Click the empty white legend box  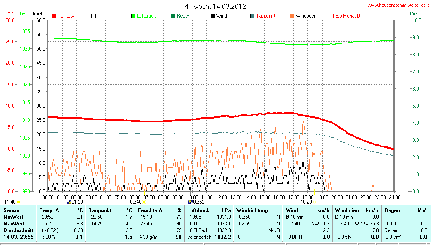pos(94,16)
